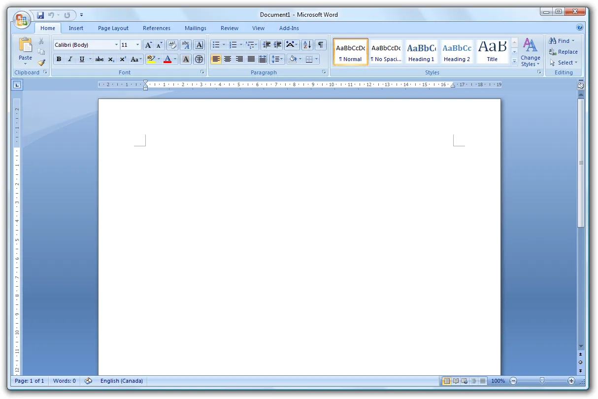Screen dimensions: 598x399
Task: Open the Line Spacing dropdown
Action: click(277, 59)
